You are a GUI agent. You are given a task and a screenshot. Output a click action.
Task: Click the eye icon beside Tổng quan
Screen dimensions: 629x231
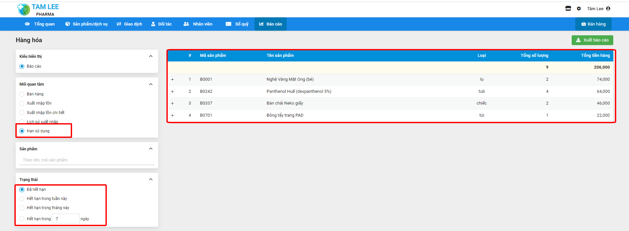[27, 24]
